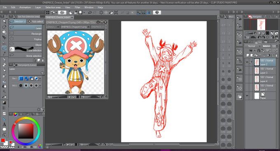Choose the Erase selection sub tool
280x151 pixels.
coord(26,50)
